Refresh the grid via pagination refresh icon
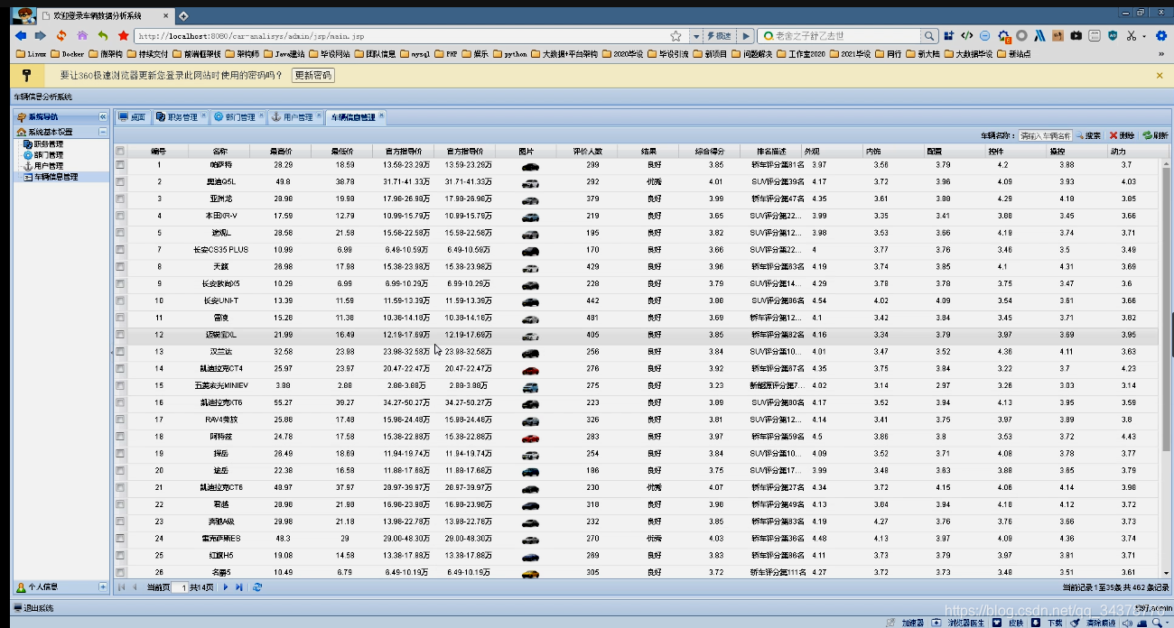1174x628 pixels. tap(257, 587)
